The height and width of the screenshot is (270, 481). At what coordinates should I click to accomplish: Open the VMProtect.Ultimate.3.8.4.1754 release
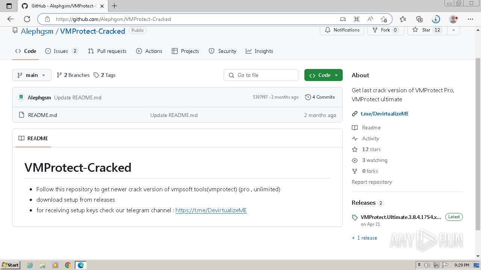click(401, 217)
